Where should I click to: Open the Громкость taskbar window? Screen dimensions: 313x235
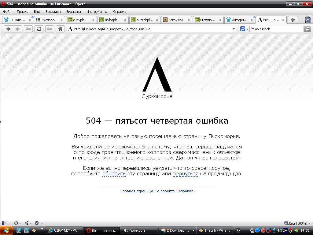(x=139, y=230)
